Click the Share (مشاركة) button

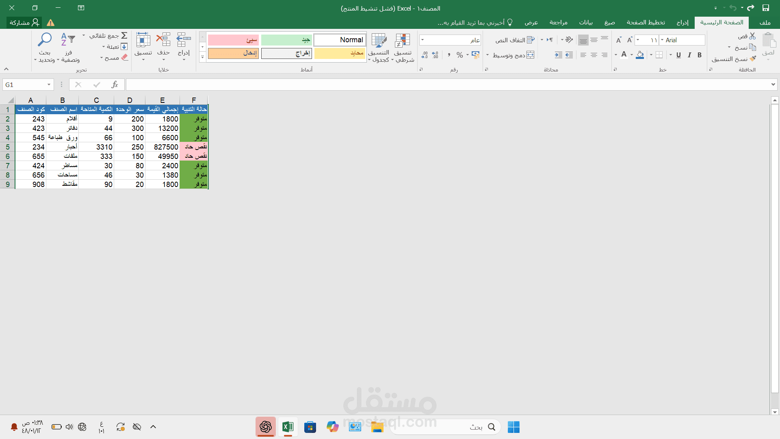[x=24, y=22]
